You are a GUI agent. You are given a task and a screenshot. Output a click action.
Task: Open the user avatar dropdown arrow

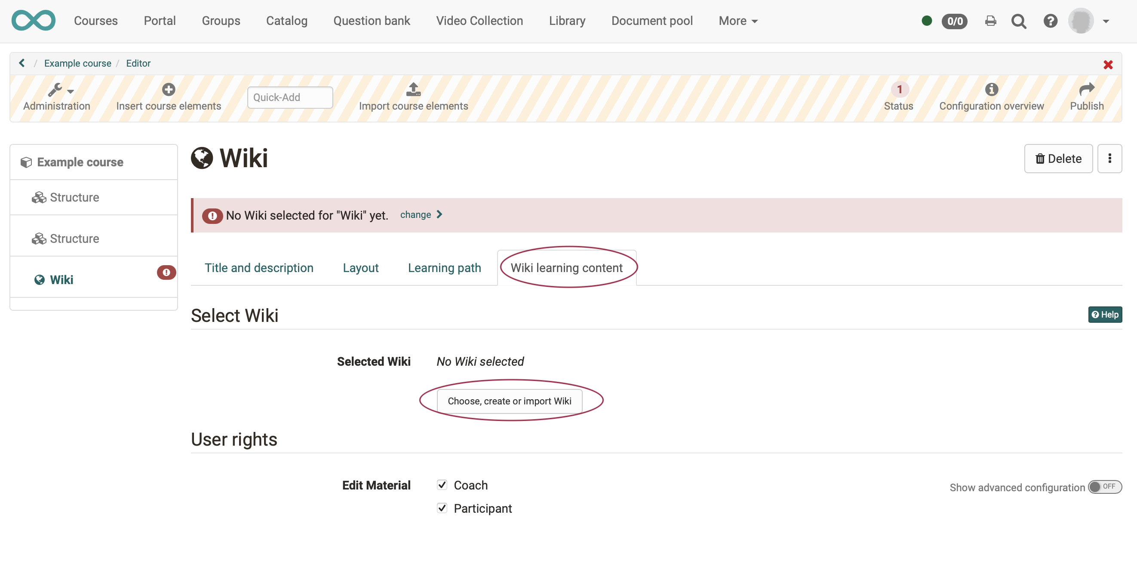[1106, 21]
